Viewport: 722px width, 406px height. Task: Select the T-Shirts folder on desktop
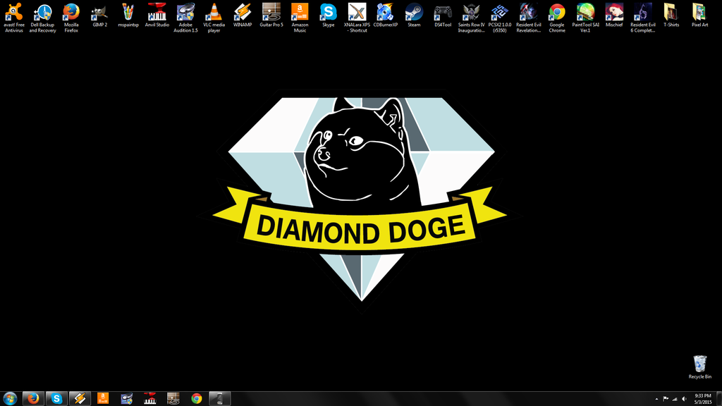point(671,15)
